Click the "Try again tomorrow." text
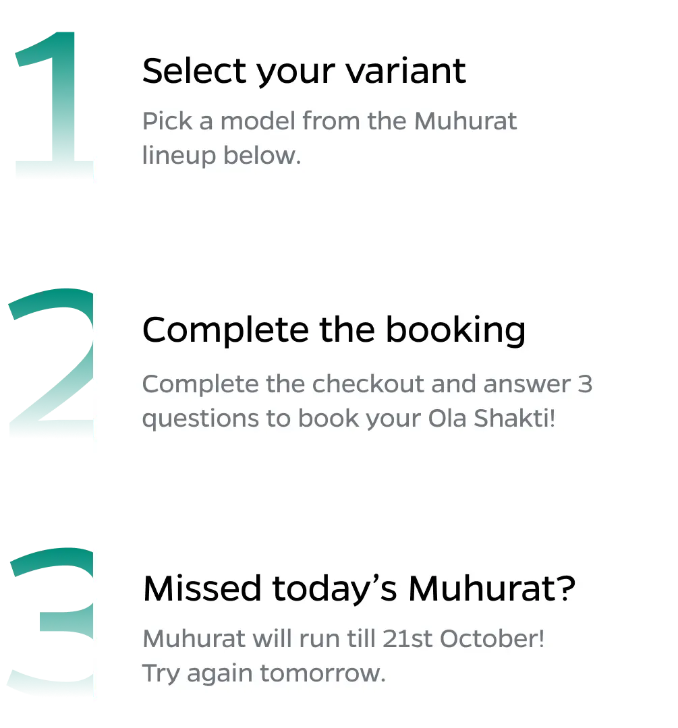 click(x=264, y=673)
